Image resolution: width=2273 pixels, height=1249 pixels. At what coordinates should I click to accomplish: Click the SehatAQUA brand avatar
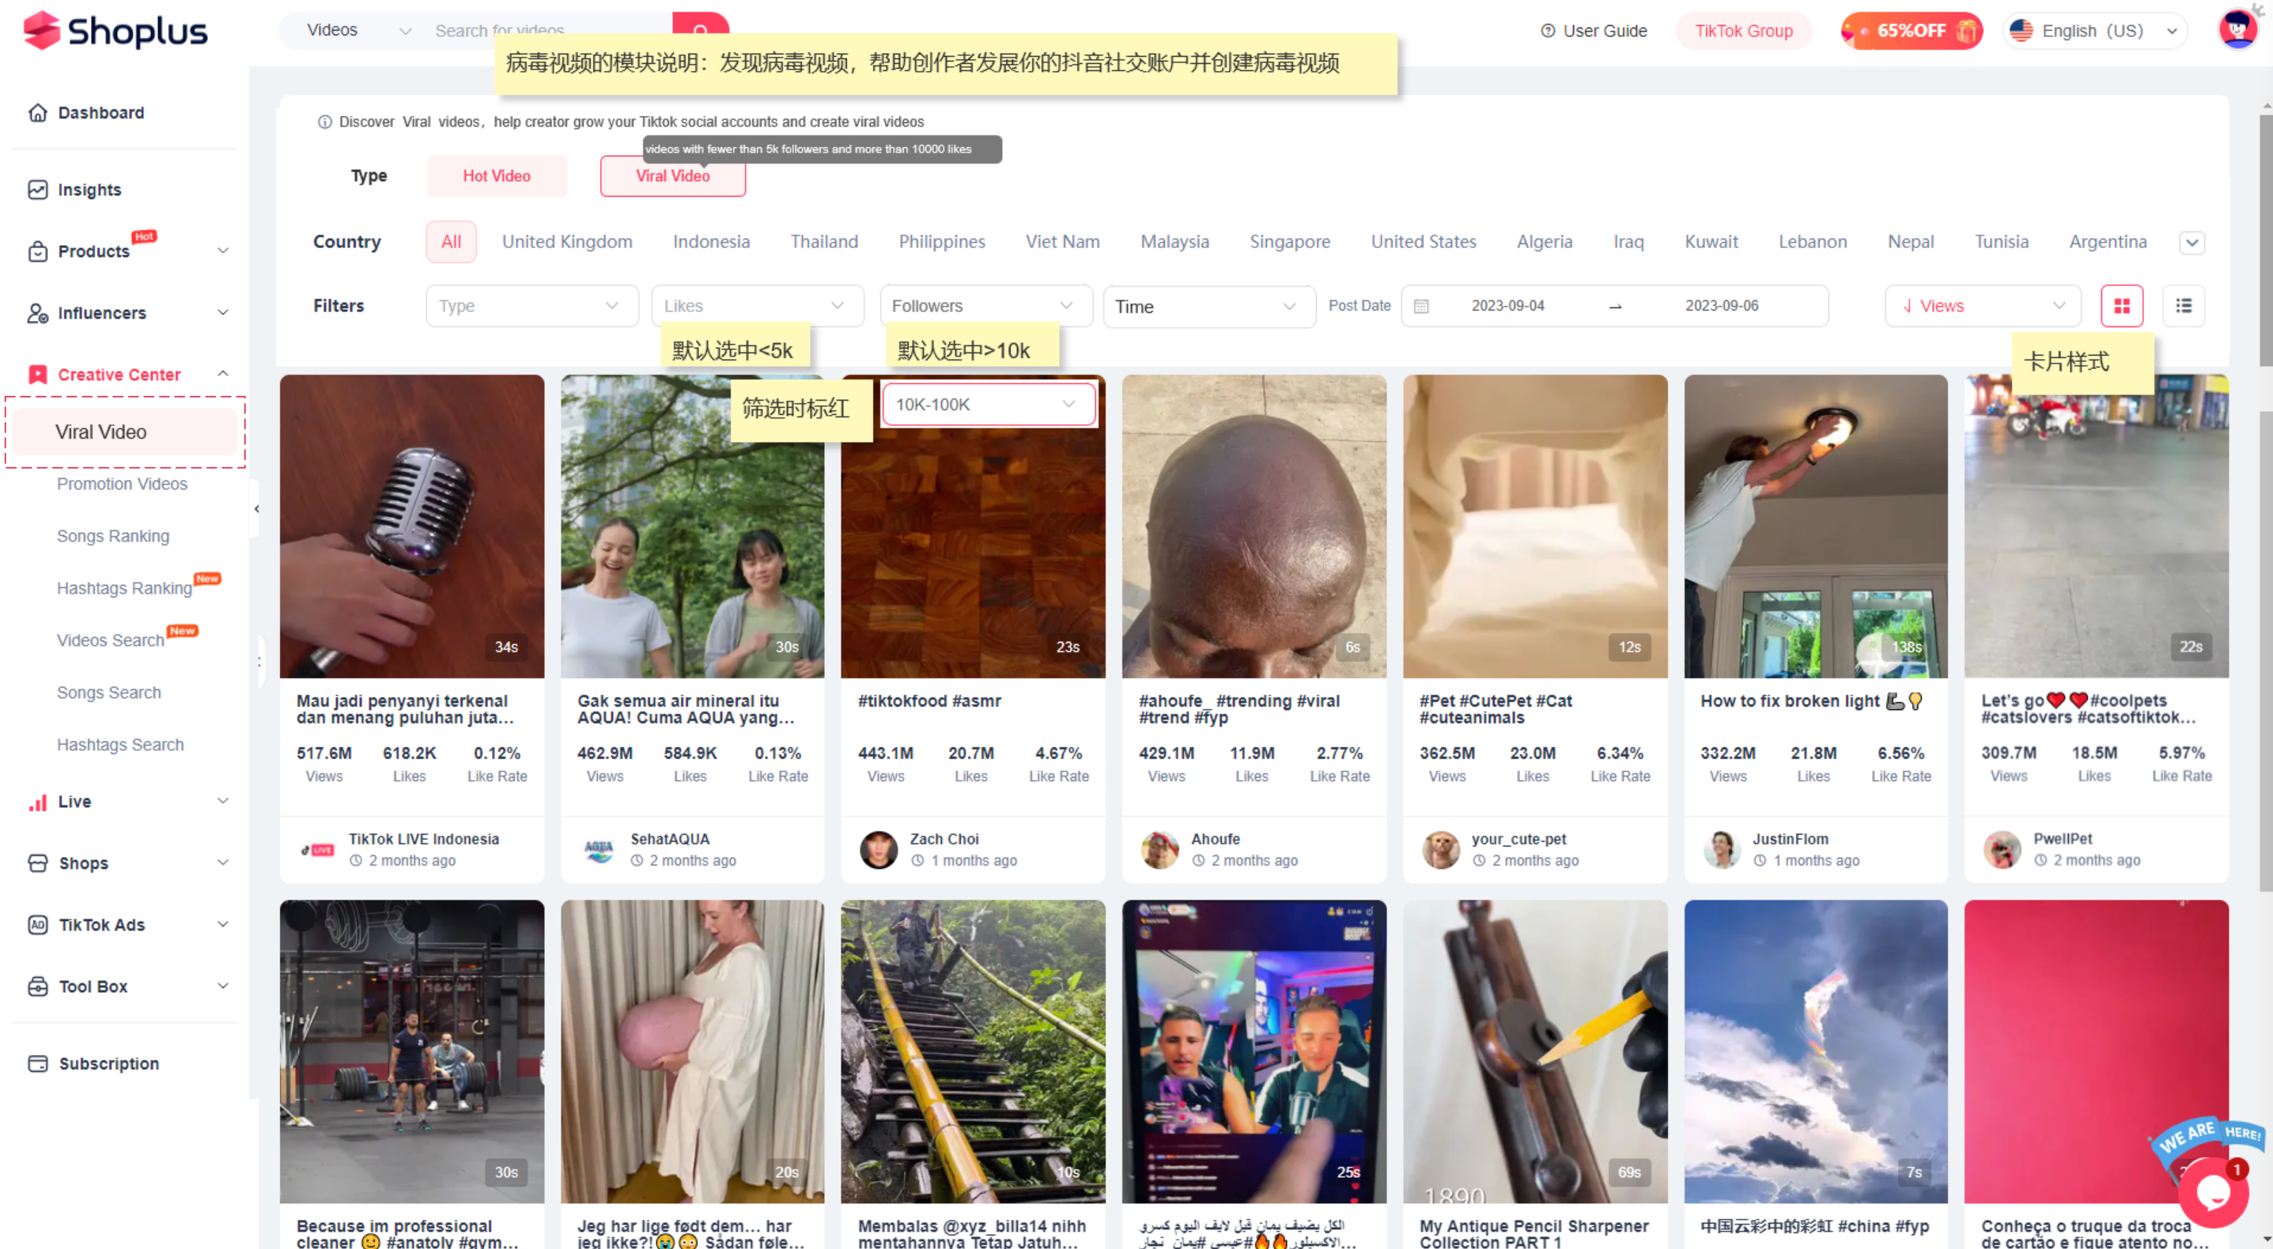pos(598,851)
